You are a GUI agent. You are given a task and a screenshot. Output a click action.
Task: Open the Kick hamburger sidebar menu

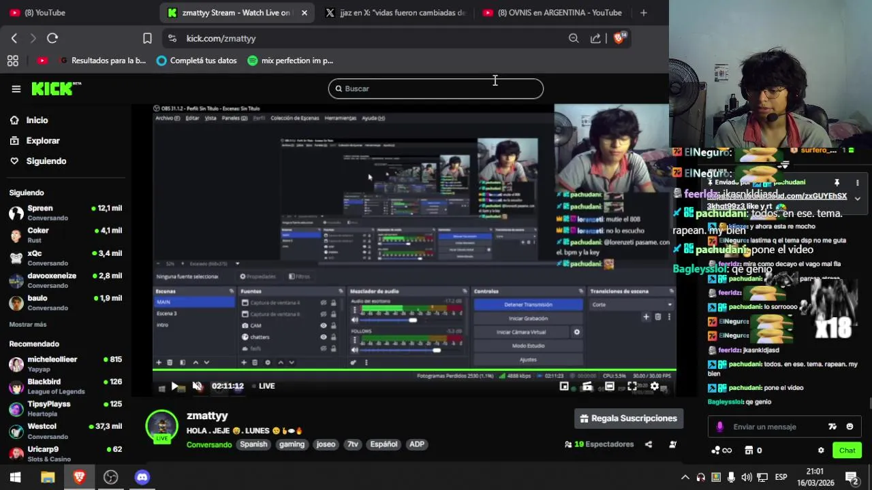coord(16,88)
